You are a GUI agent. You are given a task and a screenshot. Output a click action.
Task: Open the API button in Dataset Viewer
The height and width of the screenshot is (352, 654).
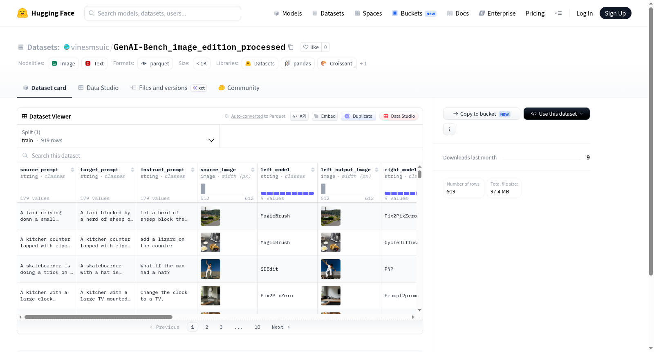[299, 116]
